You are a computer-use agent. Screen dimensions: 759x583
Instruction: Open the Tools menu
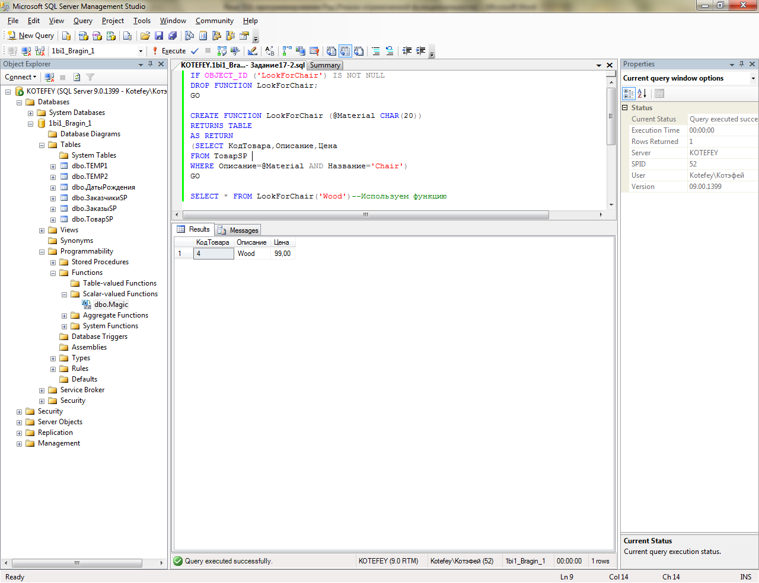[x=142, y=21]
